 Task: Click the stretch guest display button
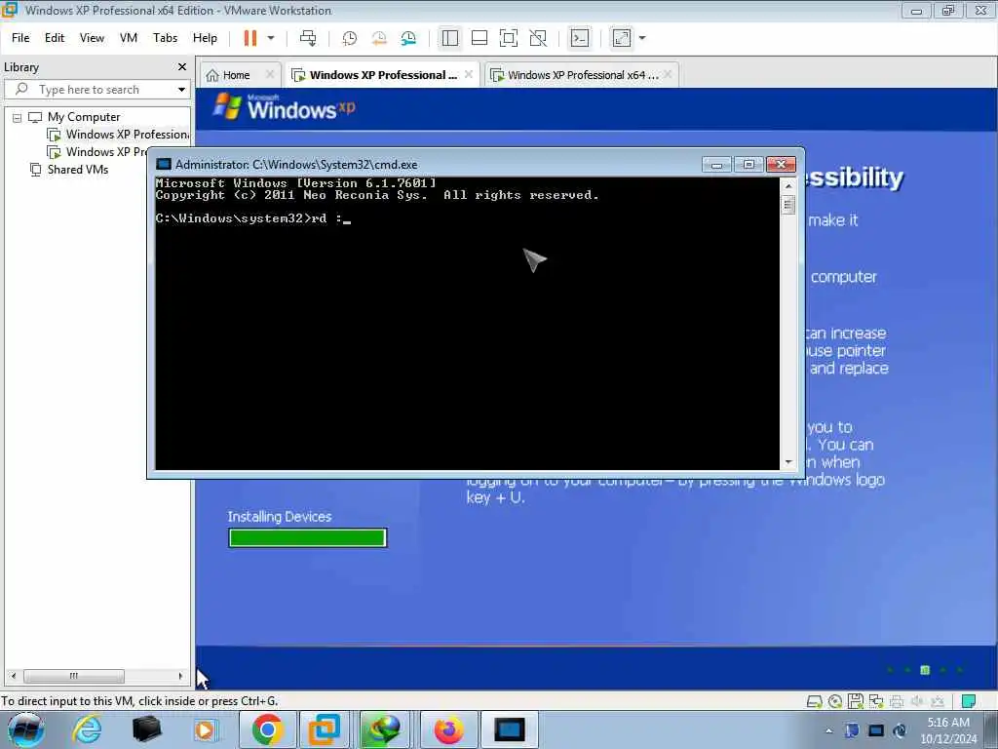[x=621, y=38]
